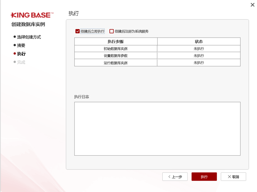Click the 执行步骤 column header

(116, 41)
